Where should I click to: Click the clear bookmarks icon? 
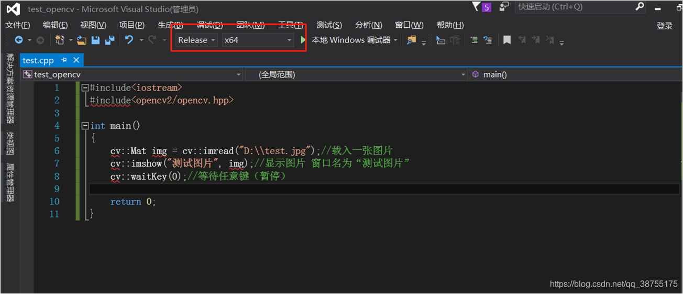(x=549, y=40)
